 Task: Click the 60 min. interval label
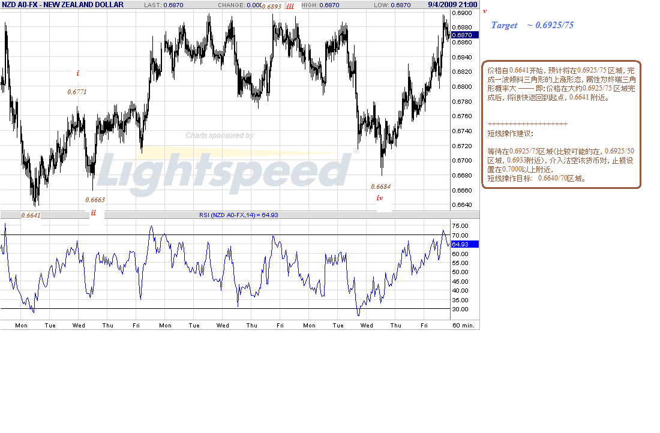pyautogui.click(x=463, y=325)
